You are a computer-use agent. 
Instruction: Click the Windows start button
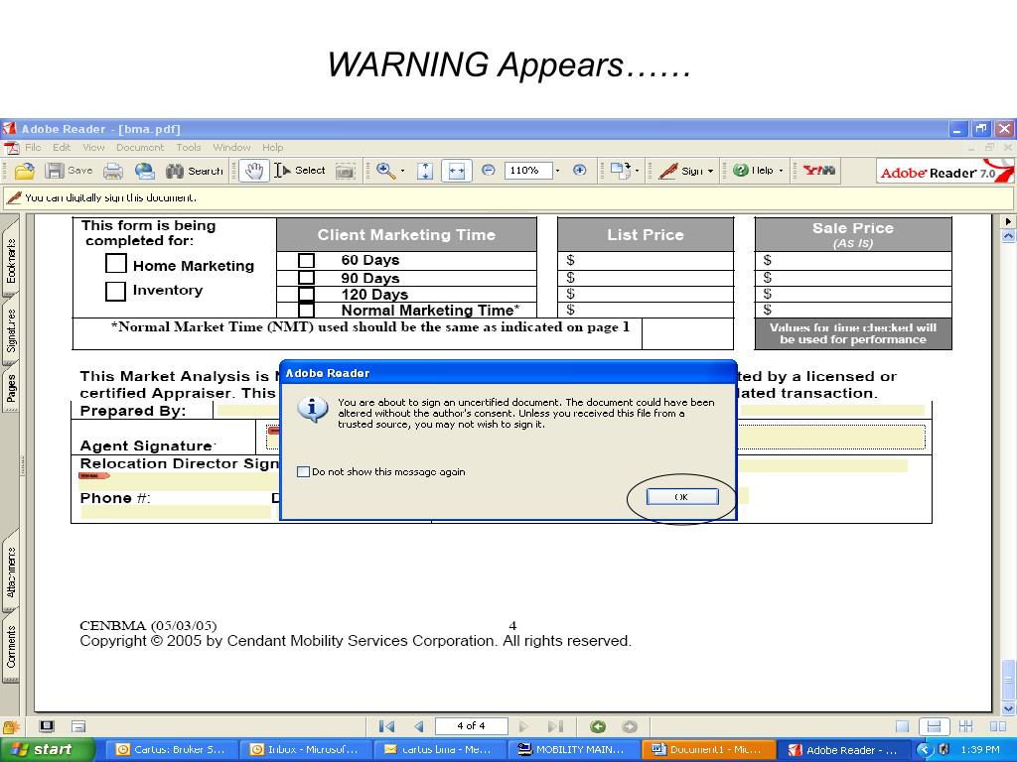point(48,750)
